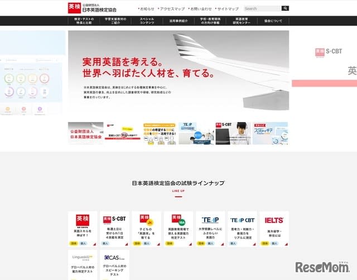Show the previous slide with dashboard circles
This screenshot has height=280, width=357.
(32, 73)
